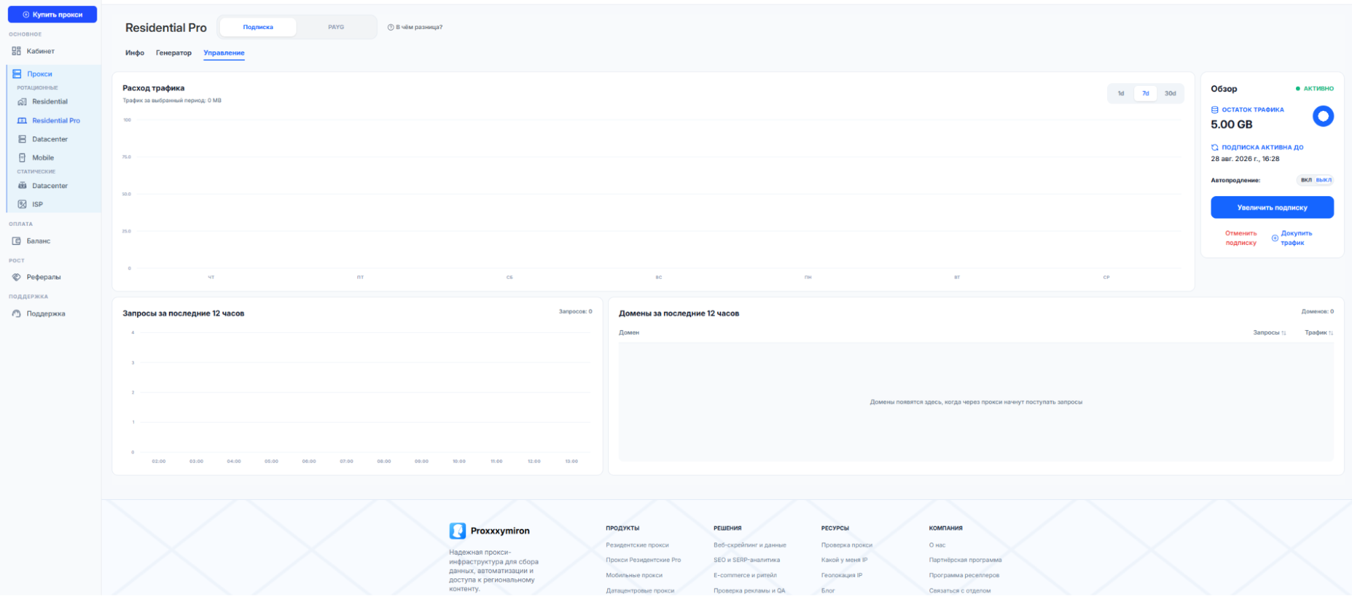This screenshot has height=596, width=1352.
Task: Click the Расход трафика heading
Action: [x=154, y=88]
